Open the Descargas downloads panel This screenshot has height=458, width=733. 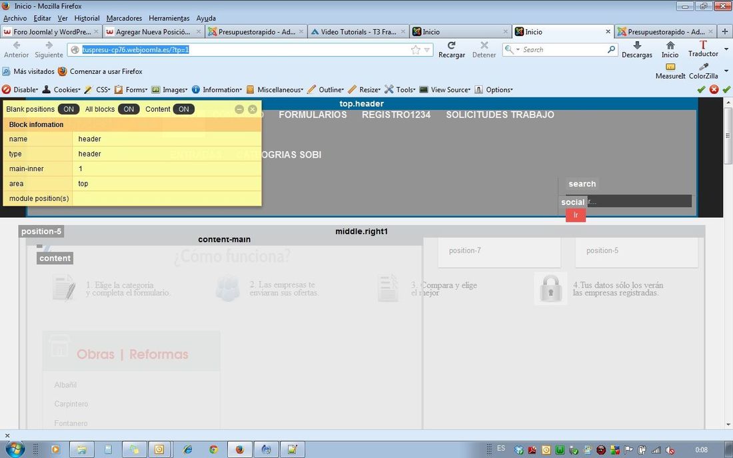pyautogui.click(x=636, y=49)
